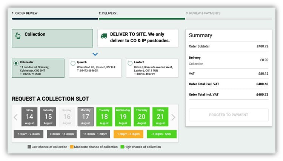Click orange Moderate chance legend swatch
283x161 pixels.
[72, 147]
